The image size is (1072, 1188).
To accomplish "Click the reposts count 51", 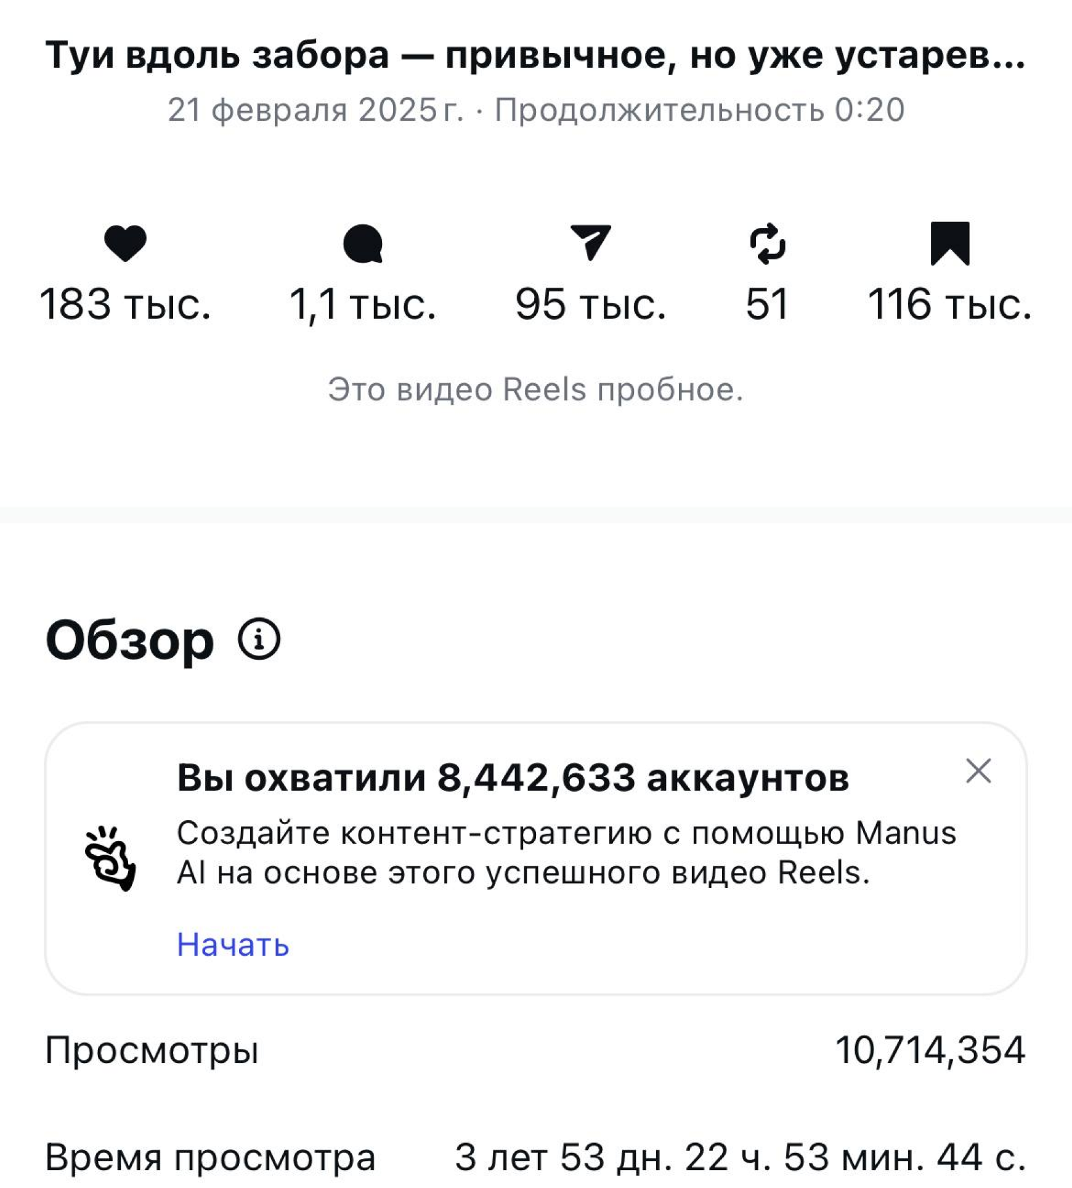I will 767,304.
